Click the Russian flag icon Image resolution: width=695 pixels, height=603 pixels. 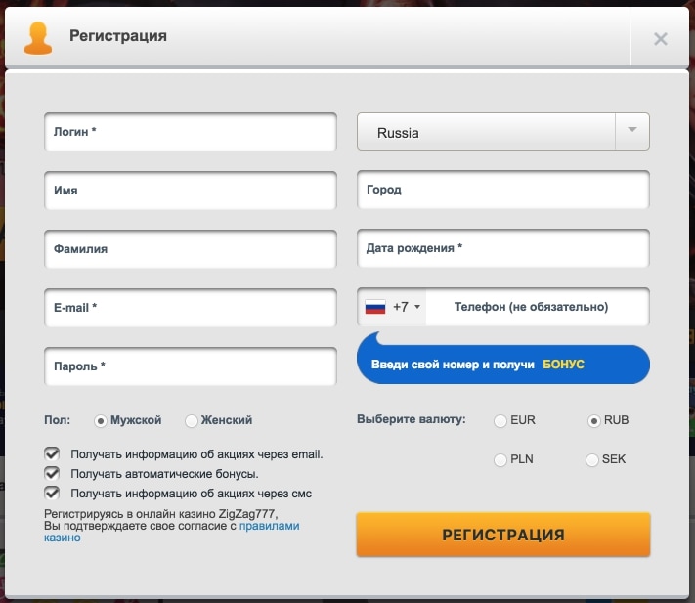coord(375,307)
